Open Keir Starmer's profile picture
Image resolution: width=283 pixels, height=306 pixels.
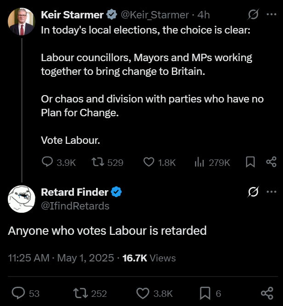click(22, 22)
